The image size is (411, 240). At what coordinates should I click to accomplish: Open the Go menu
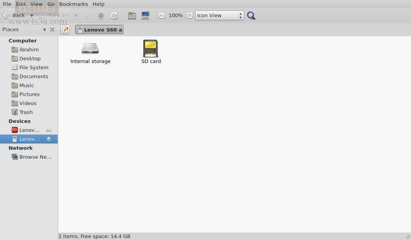[51, 4]
